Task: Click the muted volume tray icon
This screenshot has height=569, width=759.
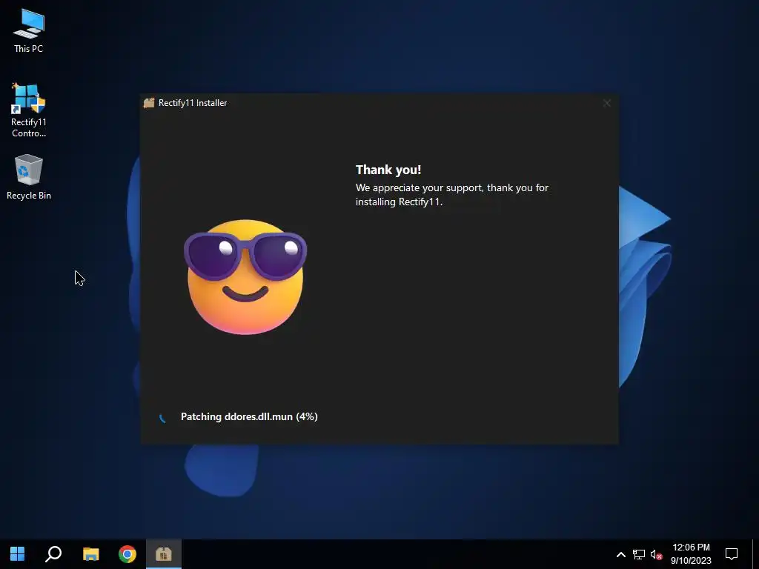Action: pyautogui.click(x=656, y=554)
